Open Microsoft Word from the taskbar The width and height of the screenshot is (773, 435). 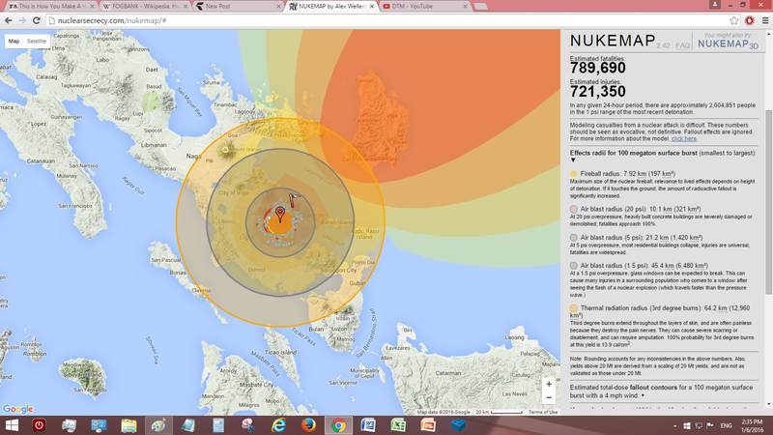coord(368,425)
